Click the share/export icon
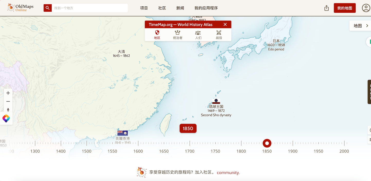The height and width of the screenshot is (181, 371). tap(326, 8)
